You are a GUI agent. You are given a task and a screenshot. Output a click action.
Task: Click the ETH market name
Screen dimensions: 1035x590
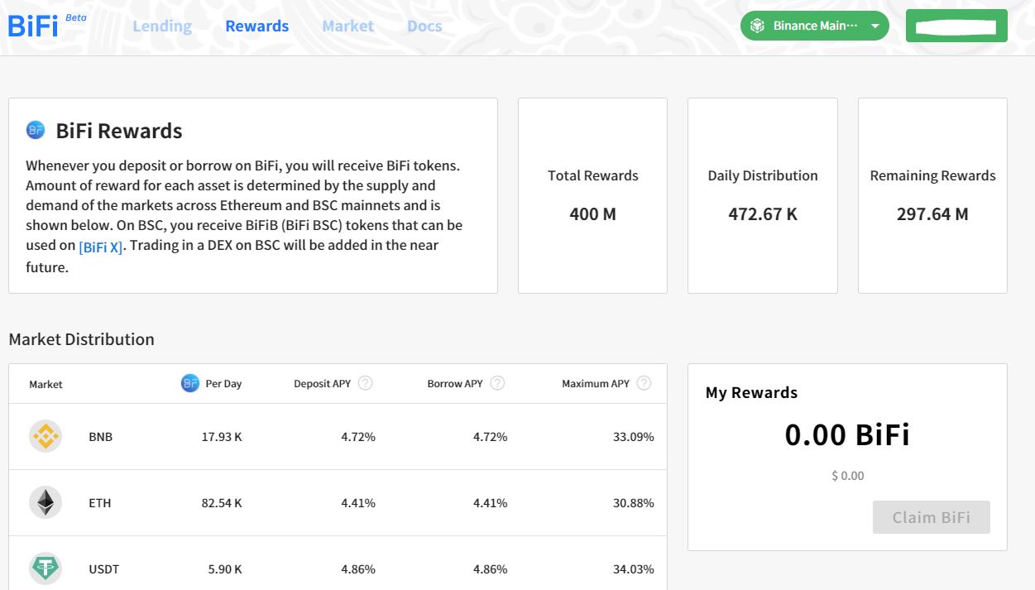(99, 502)
